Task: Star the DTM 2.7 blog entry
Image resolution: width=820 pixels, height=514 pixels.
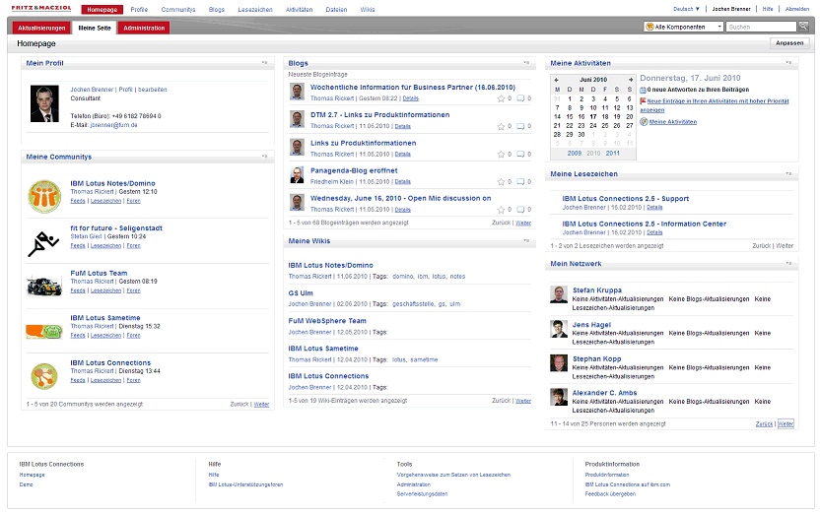Action: 501,126
